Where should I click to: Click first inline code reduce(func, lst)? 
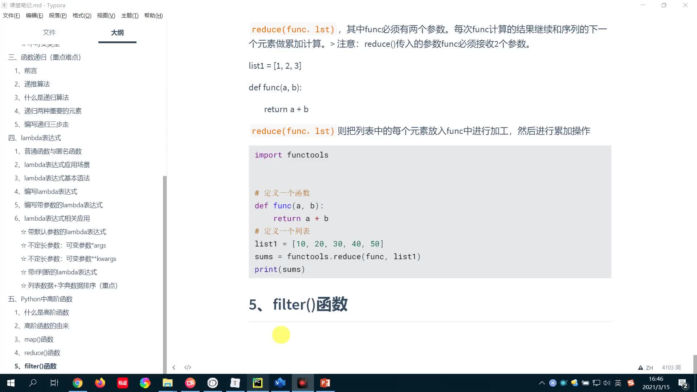pyautogui.click(x=293, y=29)
